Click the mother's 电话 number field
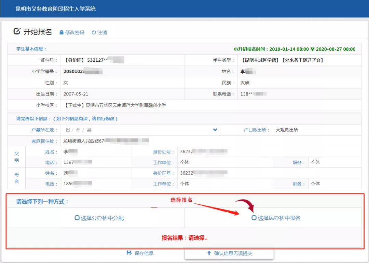The image size is (369, 263). (96, 184)
